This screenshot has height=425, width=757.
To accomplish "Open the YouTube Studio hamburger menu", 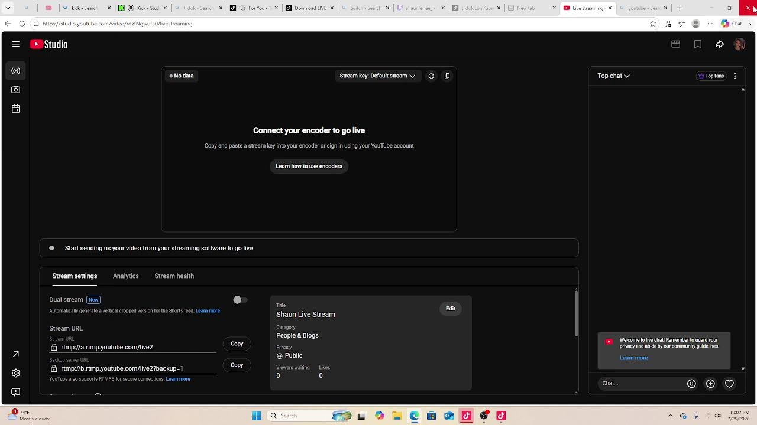I will coord(16,44).
